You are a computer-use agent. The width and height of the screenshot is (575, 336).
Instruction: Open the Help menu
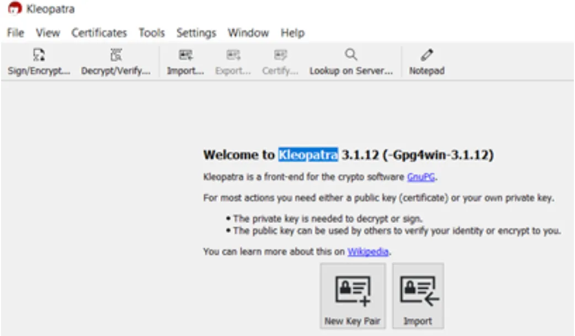(x=292, y=33)
